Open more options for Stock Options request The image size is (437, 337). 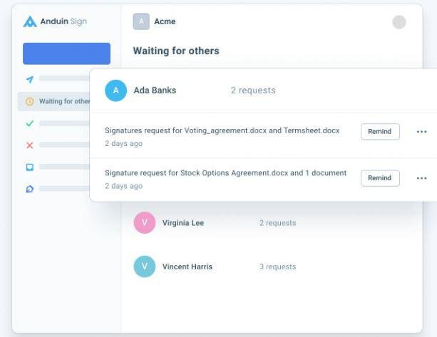[x=421, y=178]
